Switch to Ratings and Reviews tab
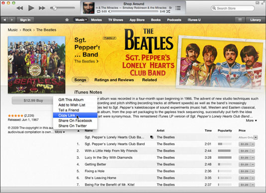266x193 pixels. click(x=114, y=80)
